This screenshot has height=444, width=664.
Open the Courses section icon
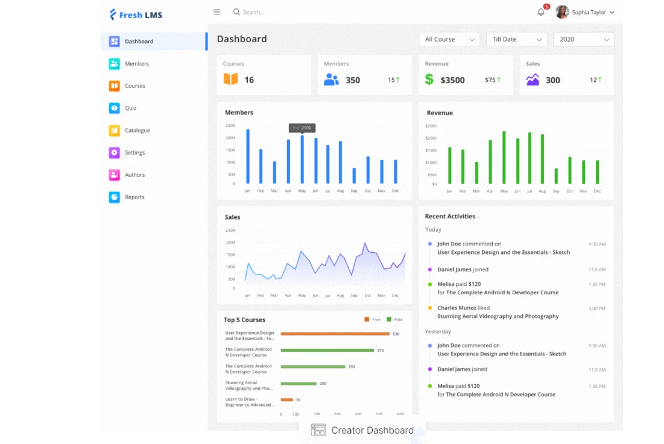tap(113, 86)
